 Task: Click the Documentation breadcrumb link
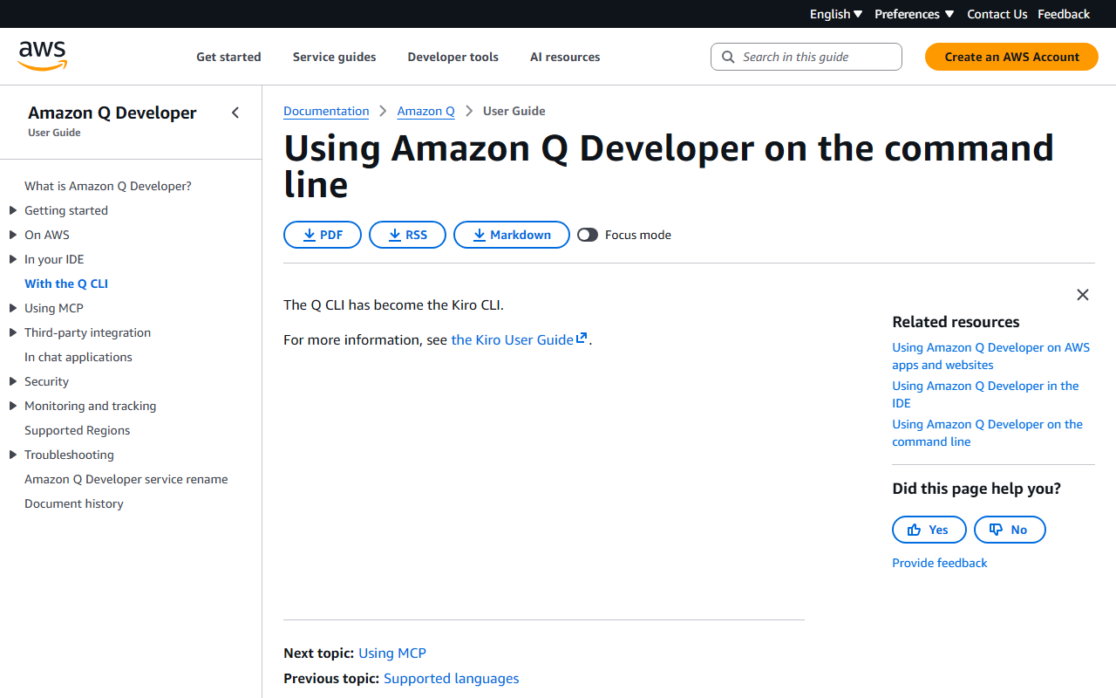tap(326, 111)
